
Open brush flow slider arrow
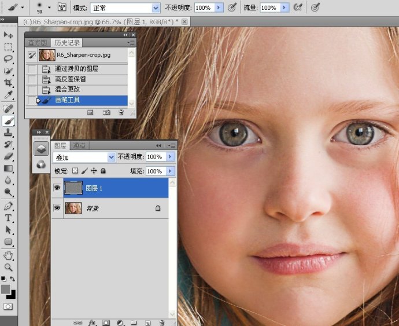point(285,8)
